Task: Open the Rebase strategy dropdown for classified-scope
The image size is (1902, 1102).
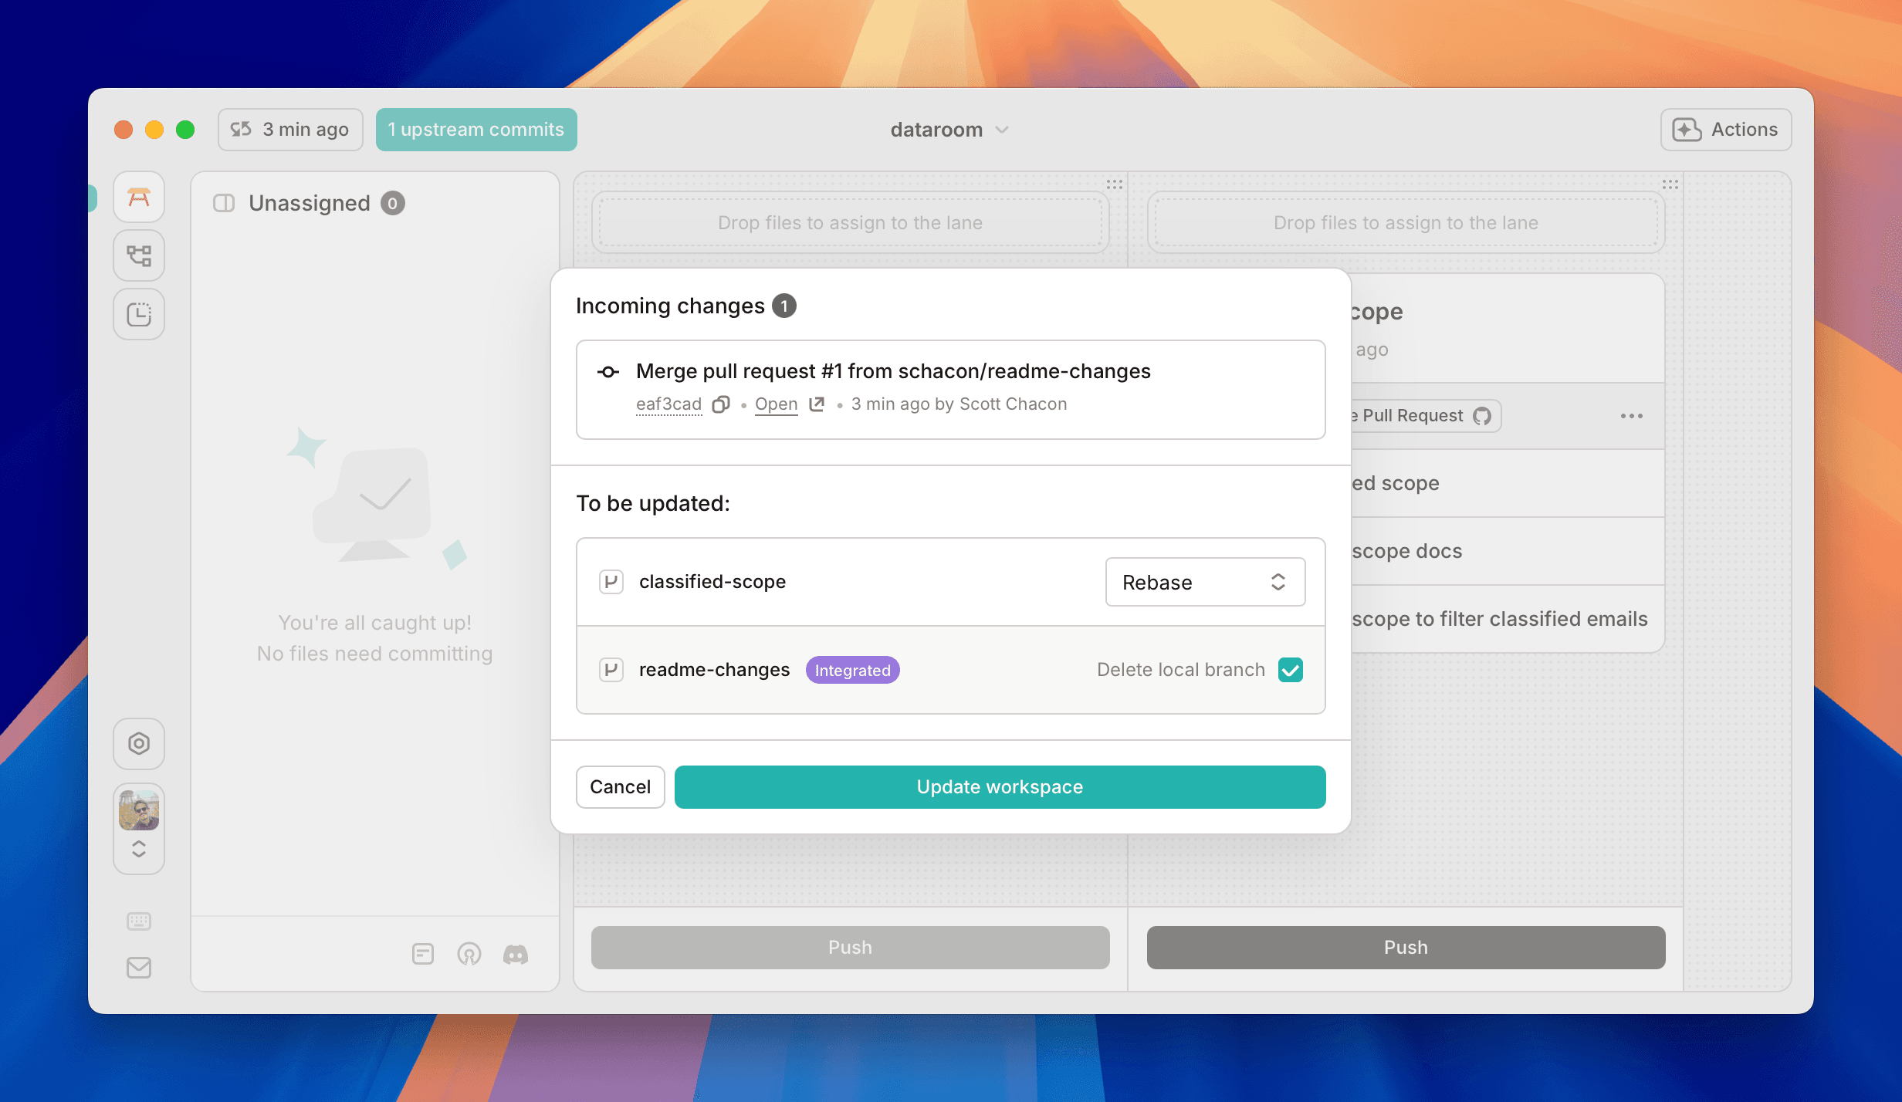Action: [1204, 582]
